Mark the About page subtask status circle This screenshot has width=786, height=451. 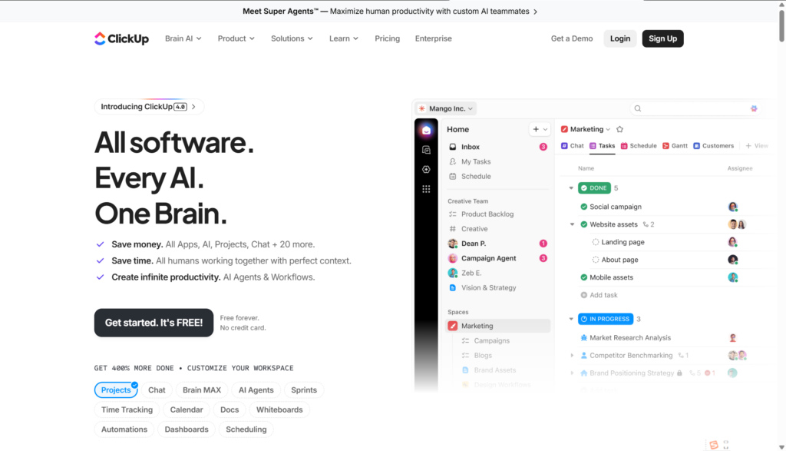click(596, 260)
